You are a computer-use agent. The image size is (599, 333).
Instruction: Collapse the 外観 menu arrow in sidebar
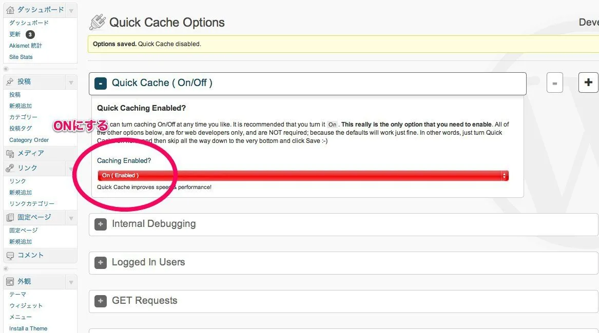click(x=71, y=282)
